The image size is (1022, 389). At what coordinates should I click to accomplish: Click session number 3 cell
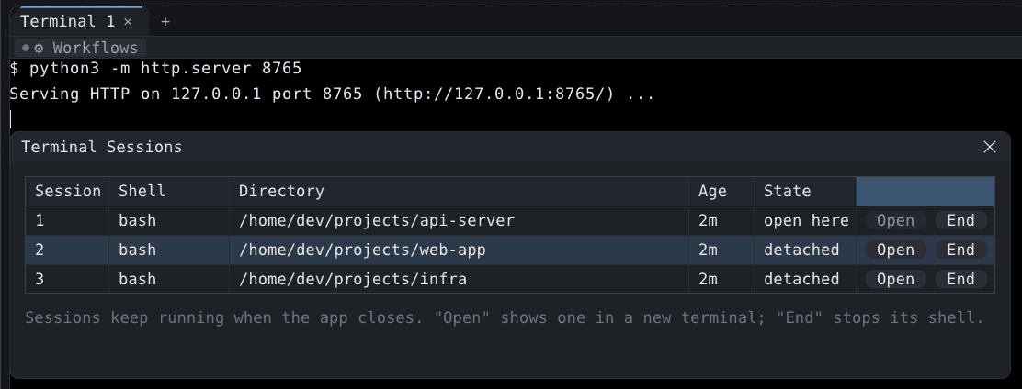tap(67, 279)
